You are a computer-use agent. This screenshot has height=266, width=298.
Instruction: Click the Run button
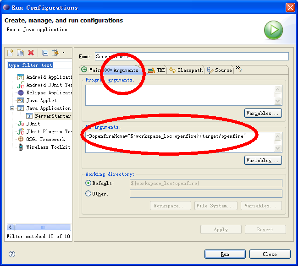pos(225,254)
